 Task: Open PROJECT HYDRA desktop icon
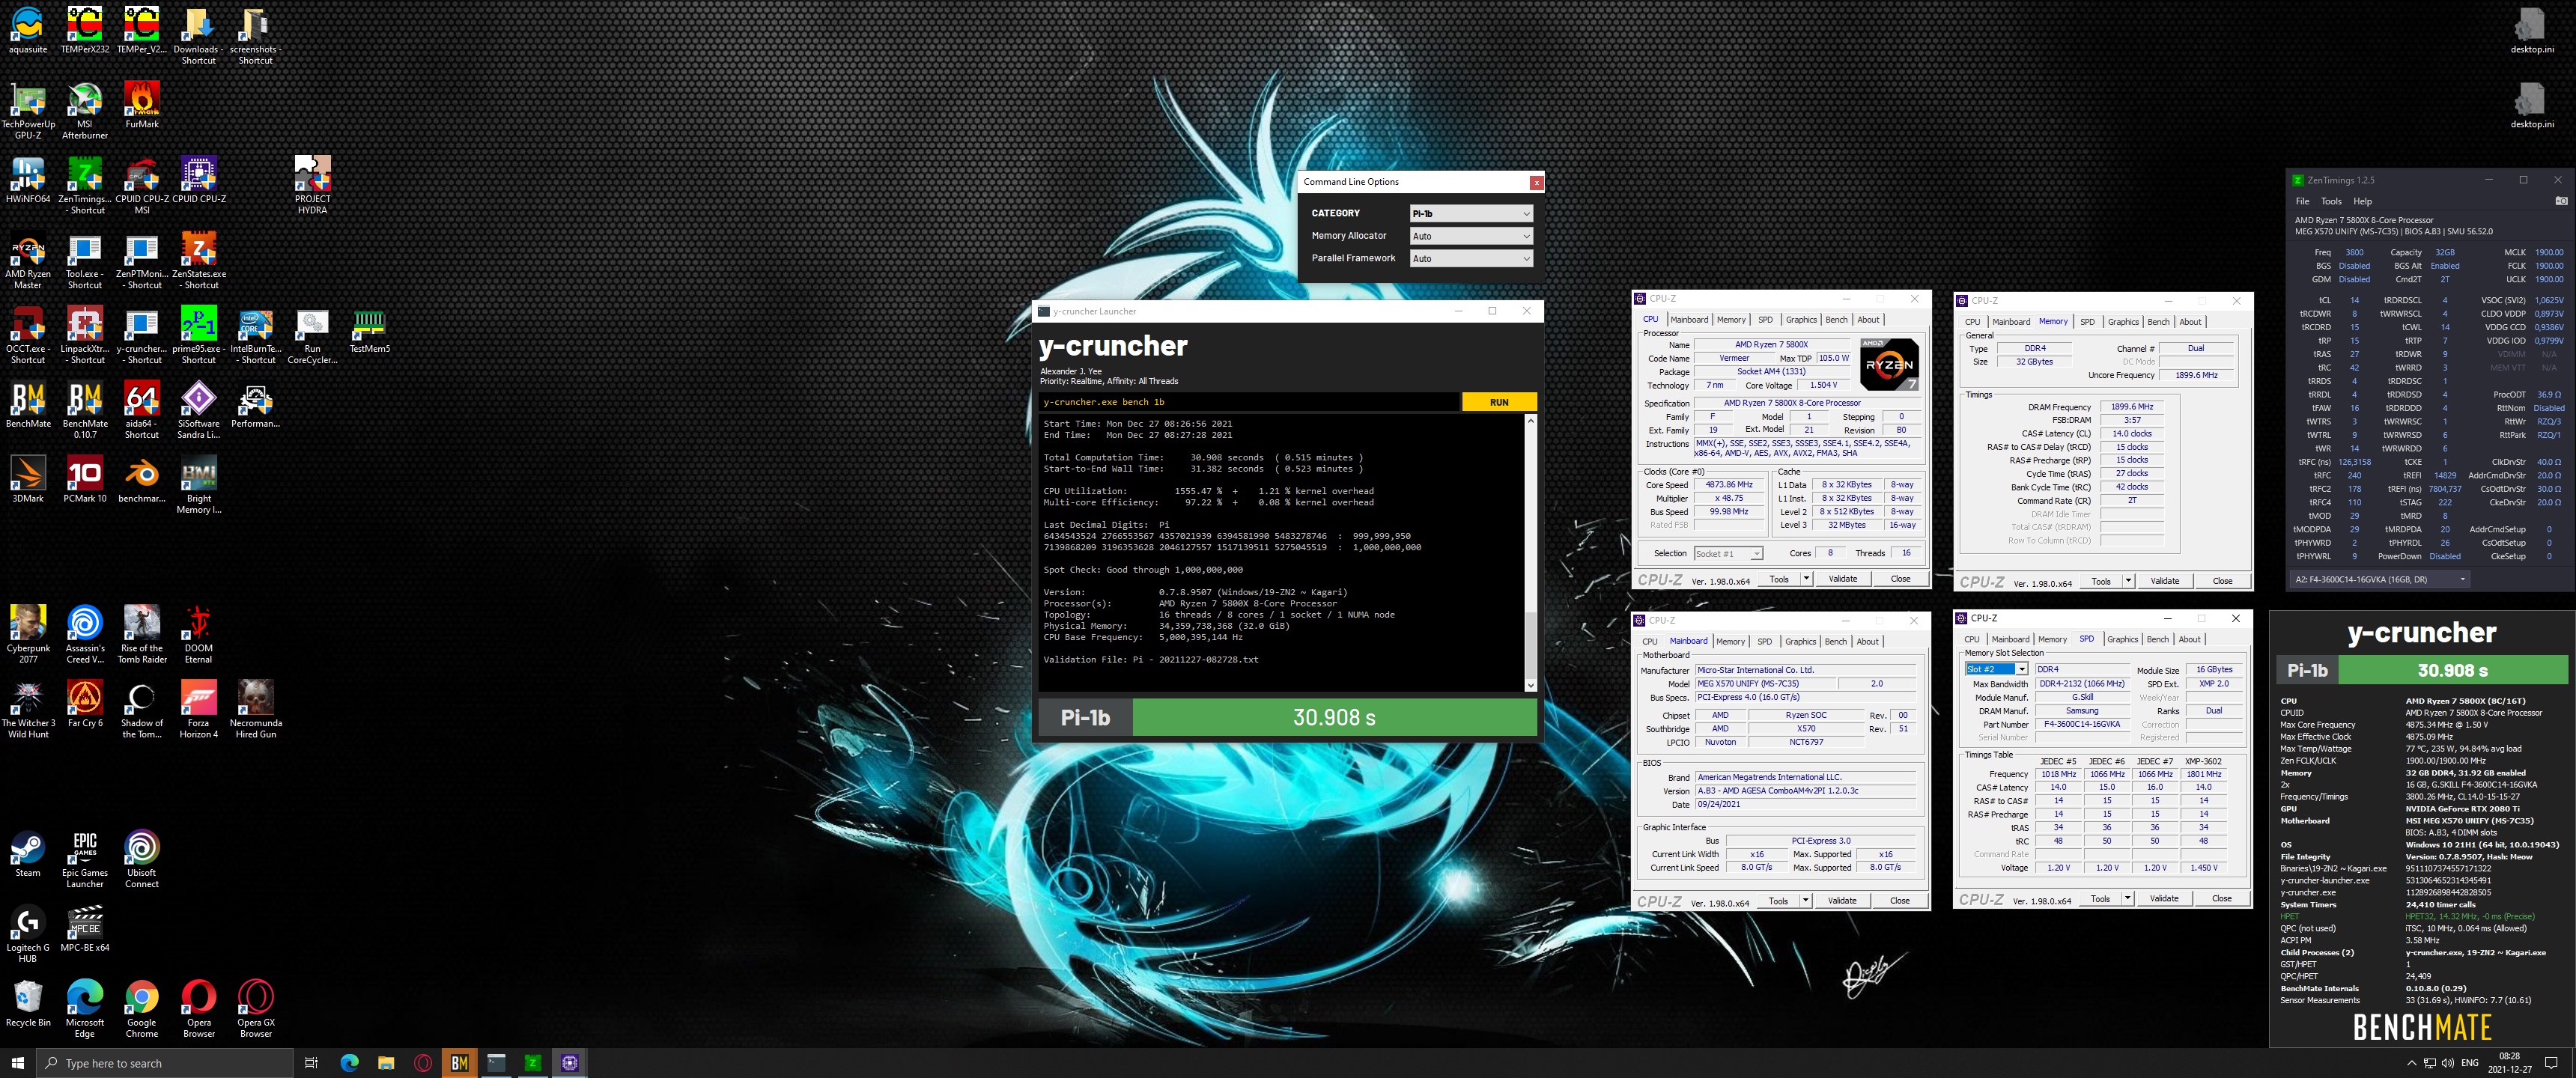pos(312,185)
